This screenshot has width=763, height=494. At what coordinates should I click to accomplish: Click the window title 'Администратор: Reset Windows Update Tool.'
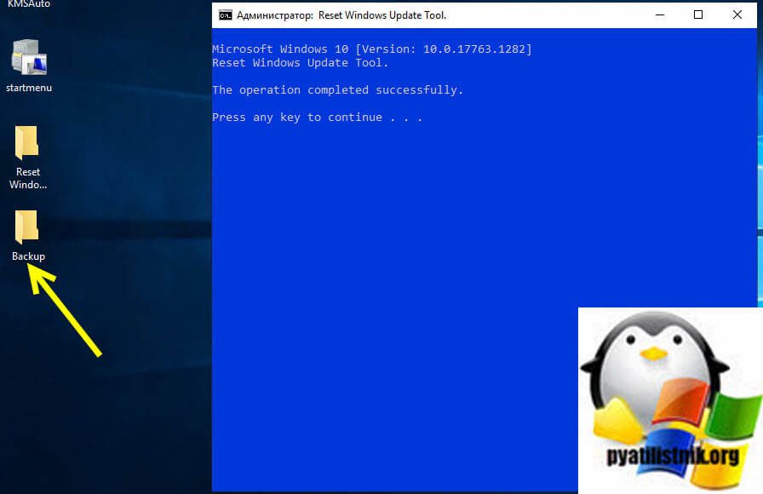[x=341, y=15]
